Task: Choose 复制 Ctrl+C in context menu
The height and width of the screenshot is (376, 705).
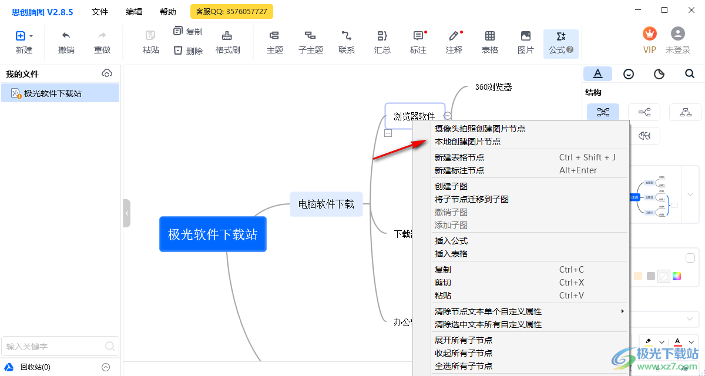Action: pos(521,270)
